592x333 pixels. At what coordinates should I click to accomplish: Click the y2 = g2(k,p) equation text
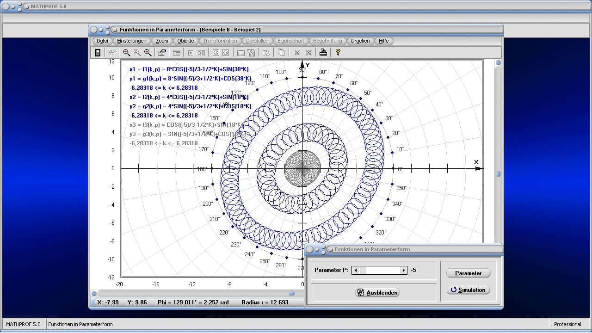(x=191, y=106)
